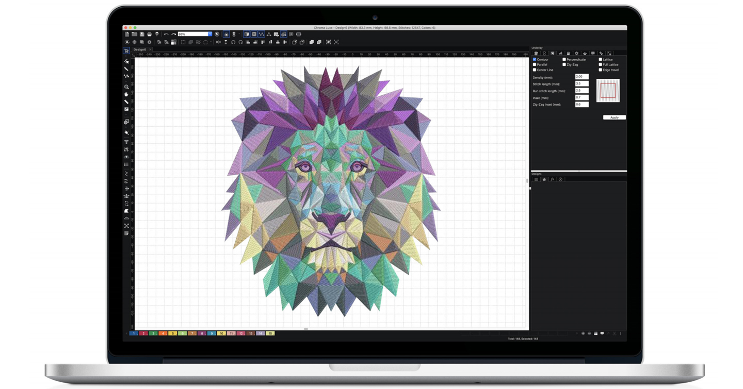The image size is (743, 389).
Task: Select the arrow Select tool
Action: (126, 51)
